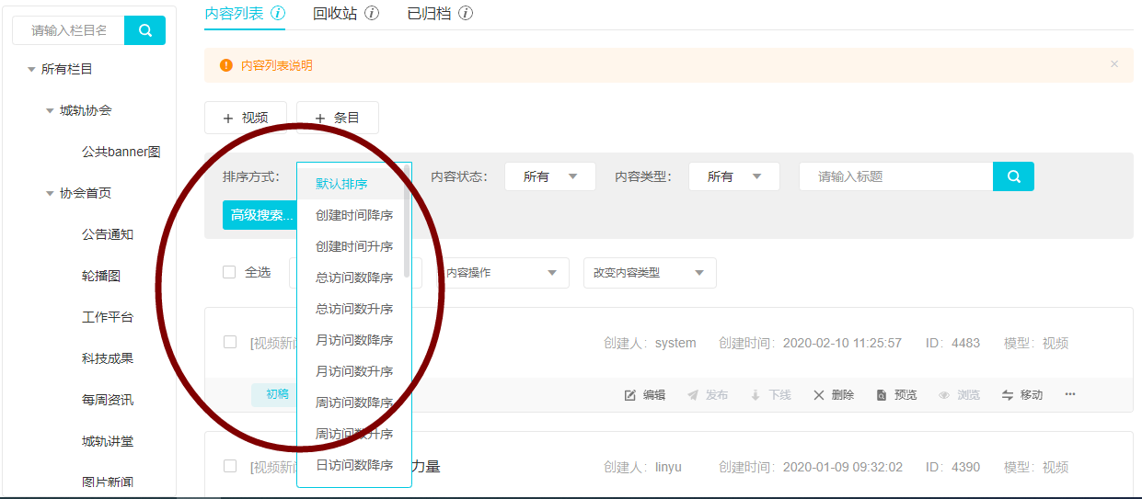Switch to the 内容列表 tab

click(234, 14)
